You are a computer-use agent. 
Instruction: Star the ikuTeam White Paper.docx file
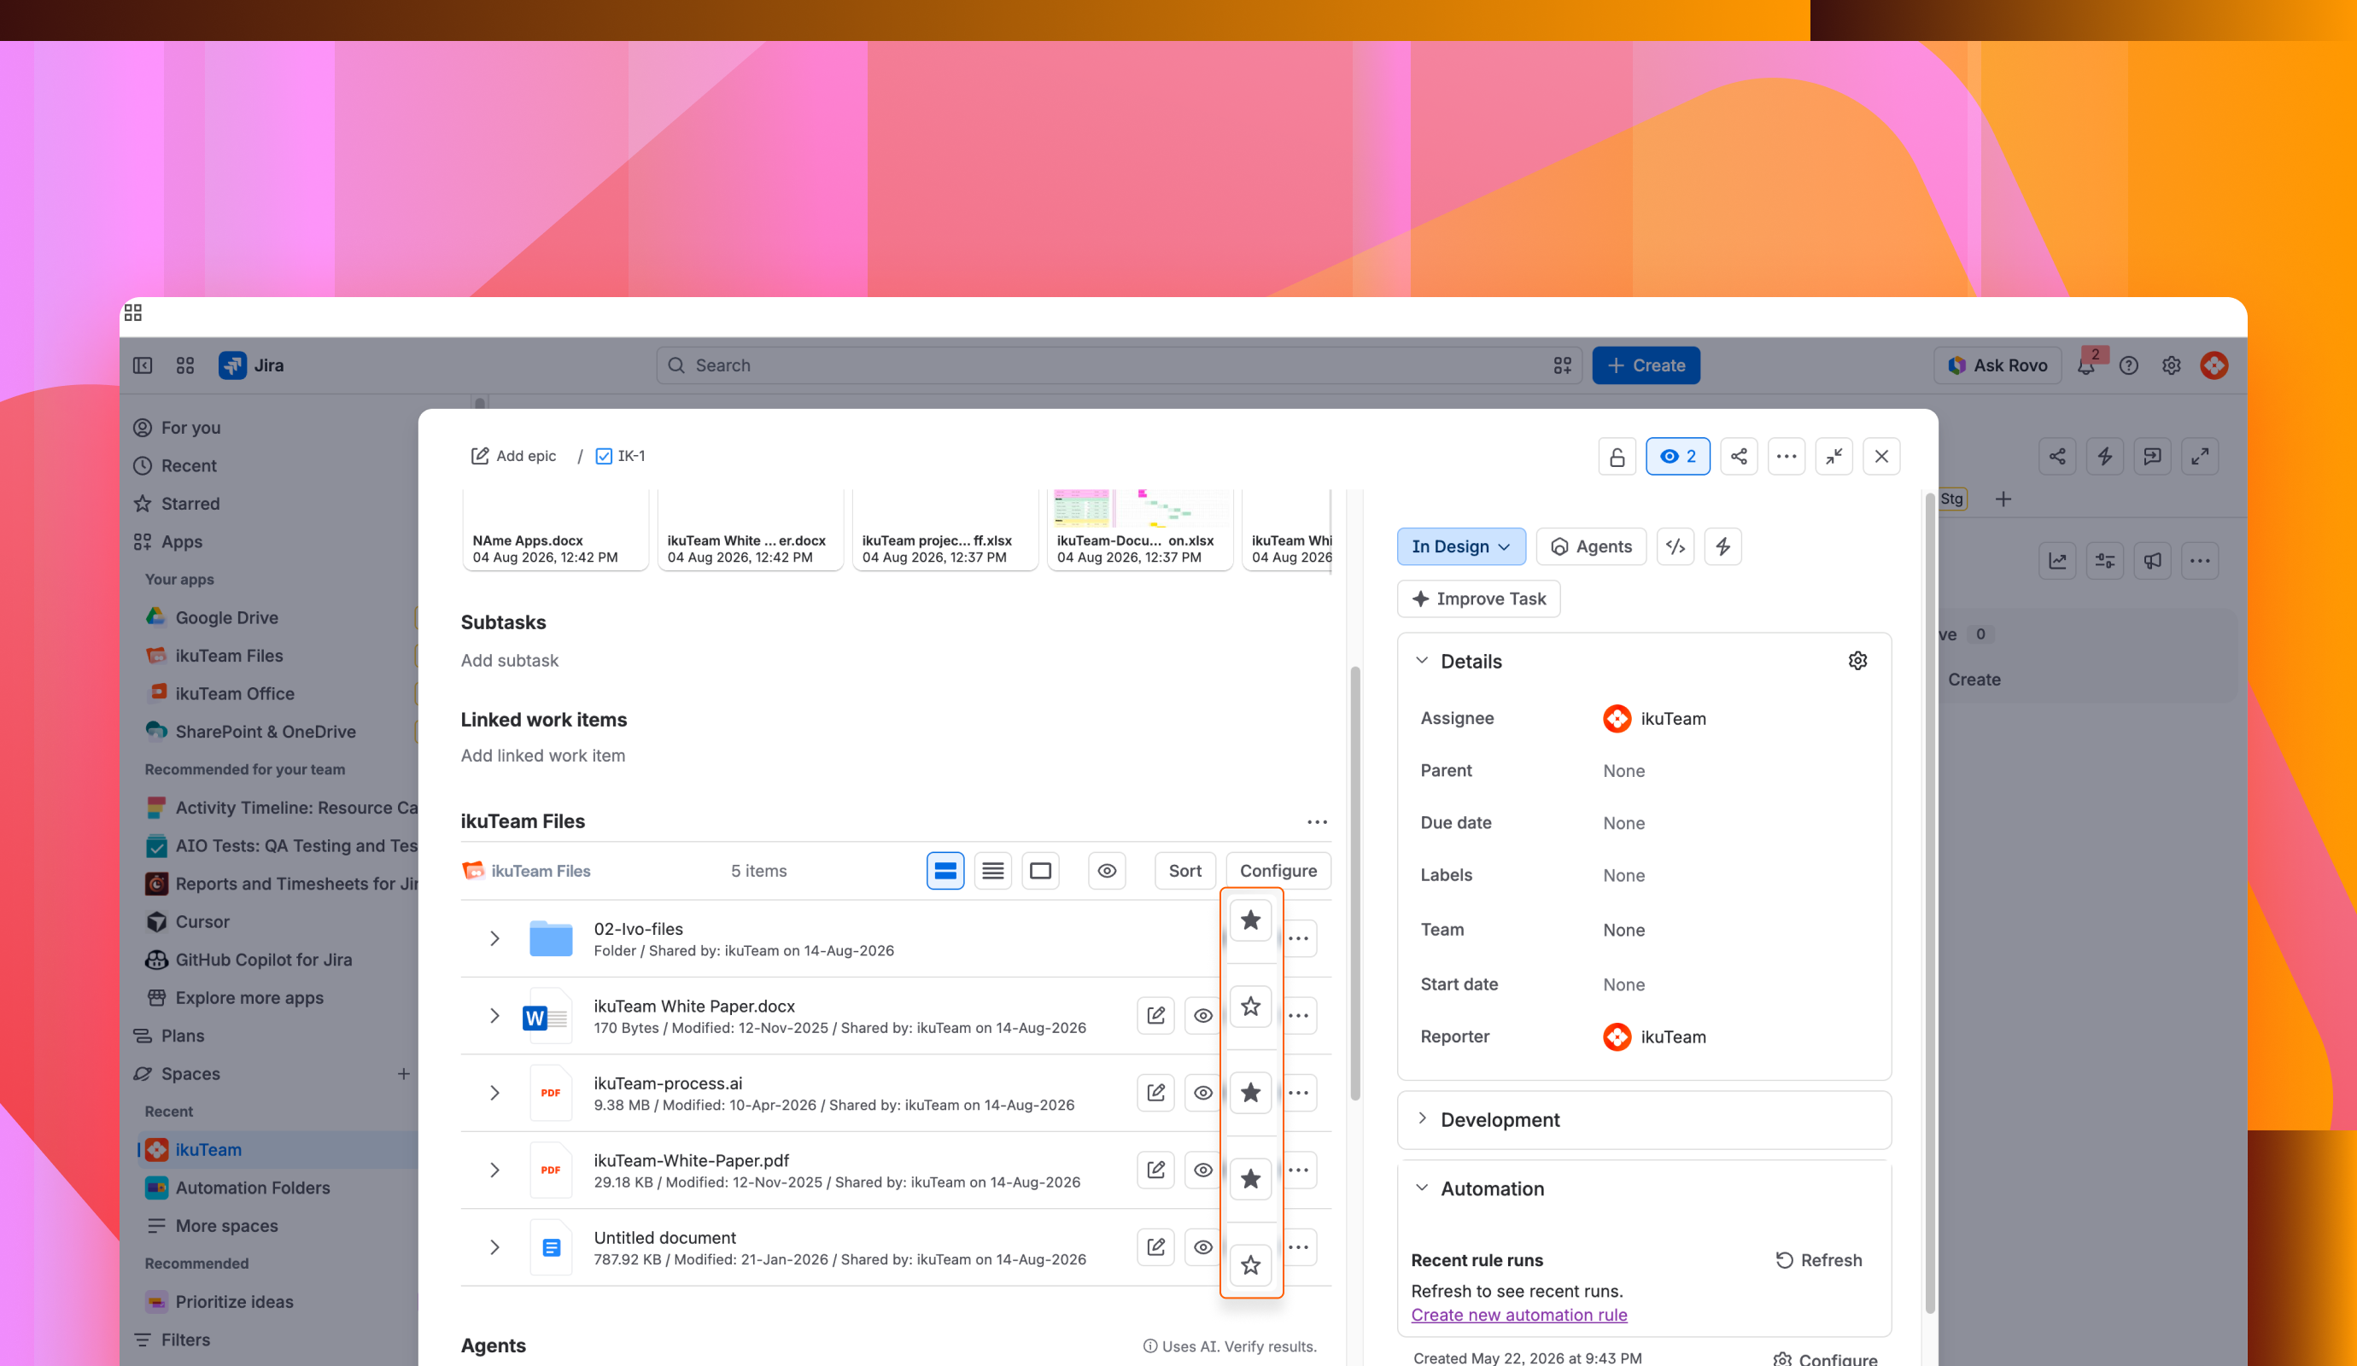(1250, 1007)
